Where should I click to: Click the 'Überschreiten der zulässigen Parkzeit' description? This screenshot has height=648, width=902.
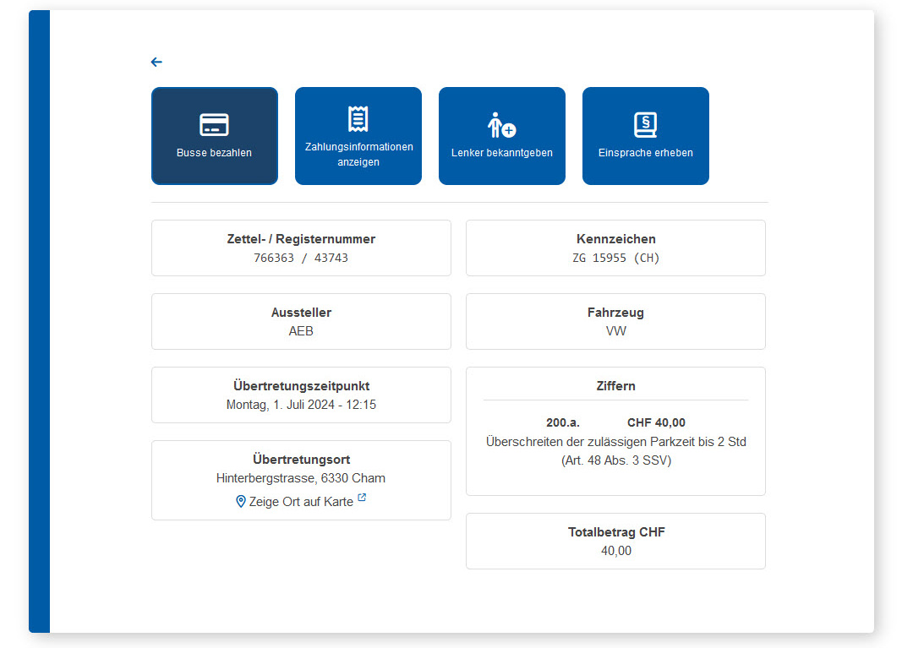coord(615,442)
